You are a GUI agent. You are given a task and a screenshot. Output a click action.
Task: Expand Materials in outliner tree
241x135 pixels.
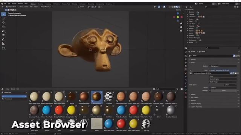[x=188, y=26]
